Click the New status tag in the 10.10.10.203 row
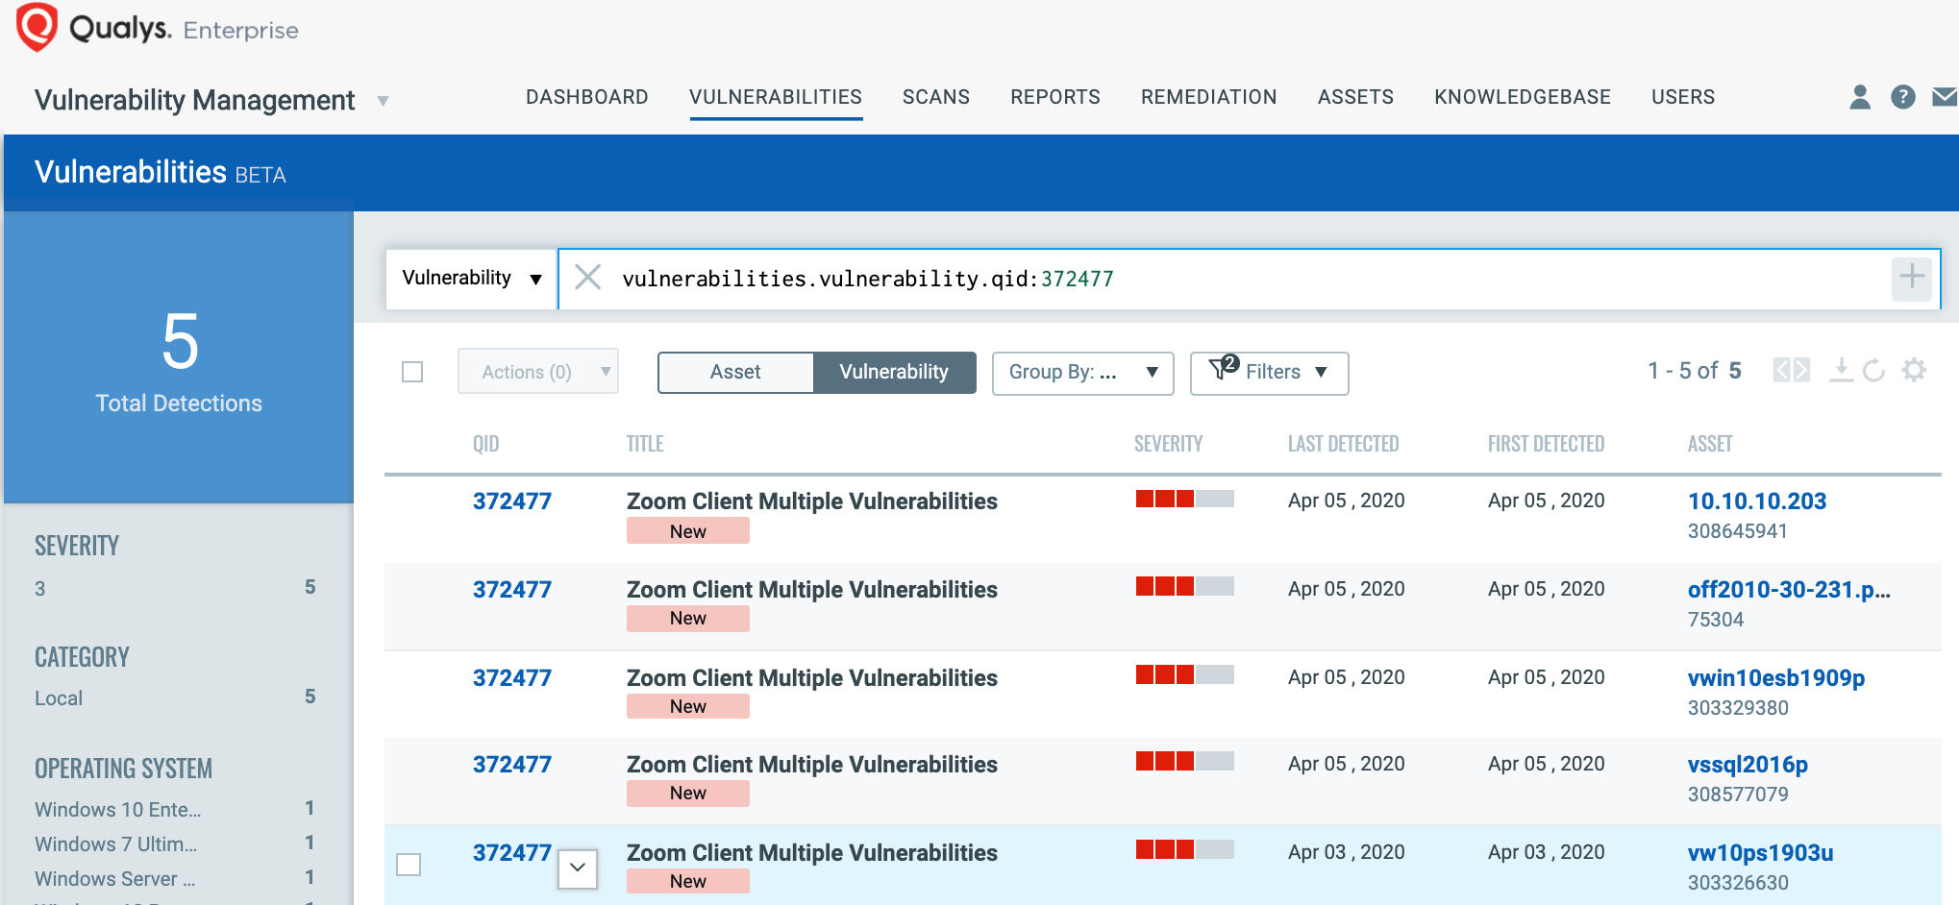This screenshot has width=1959, height=905. point(688,531)
